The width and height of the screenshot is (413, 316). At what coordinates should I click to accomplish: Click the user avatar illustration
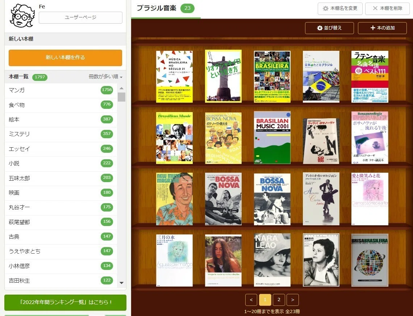coord(22,16)
